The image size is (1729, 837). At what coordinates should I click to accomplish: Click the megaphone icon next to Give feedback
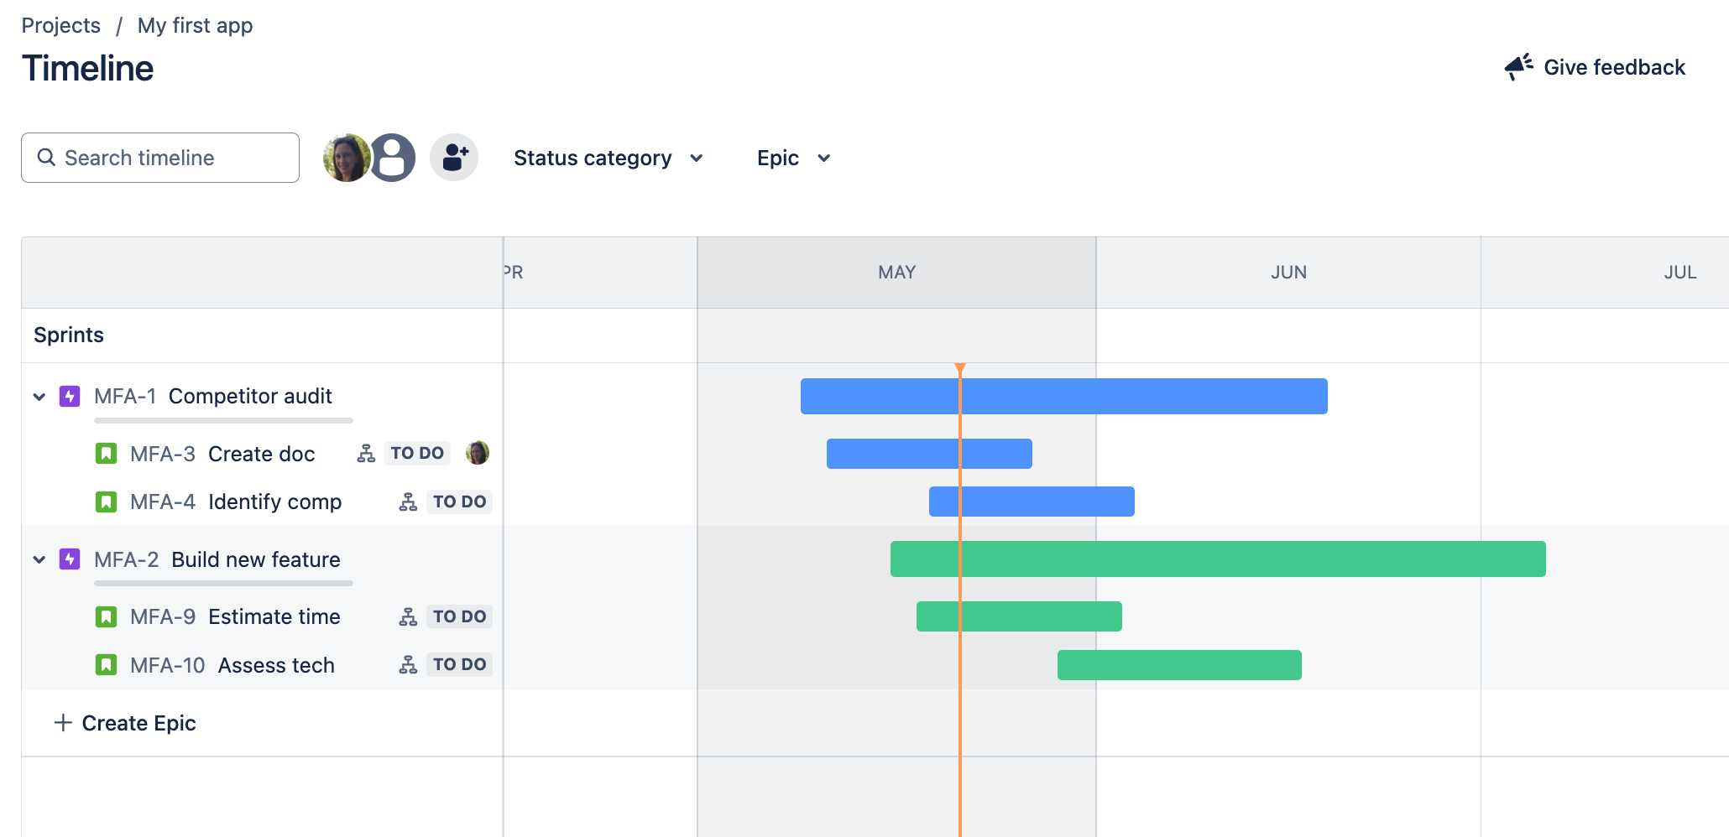click(x=1519, y=67)
